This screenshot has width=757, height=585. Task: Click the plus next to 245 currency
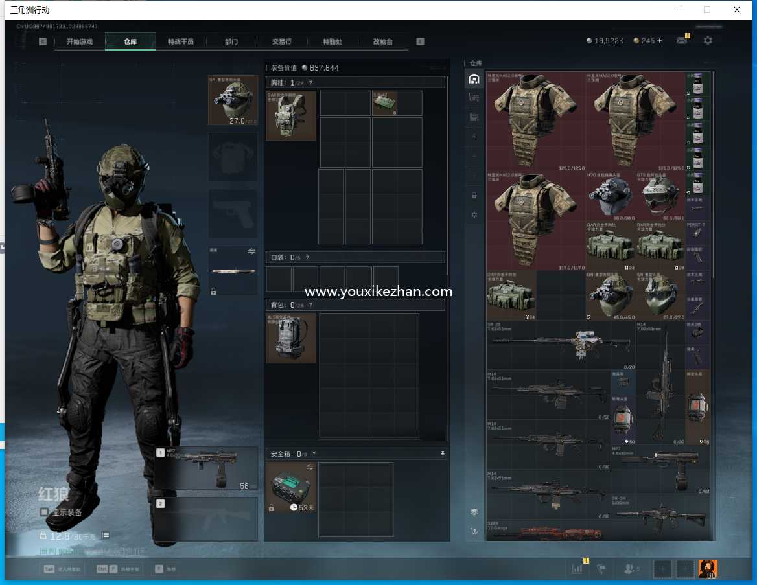pyautogui.click(x=660, y=41)
